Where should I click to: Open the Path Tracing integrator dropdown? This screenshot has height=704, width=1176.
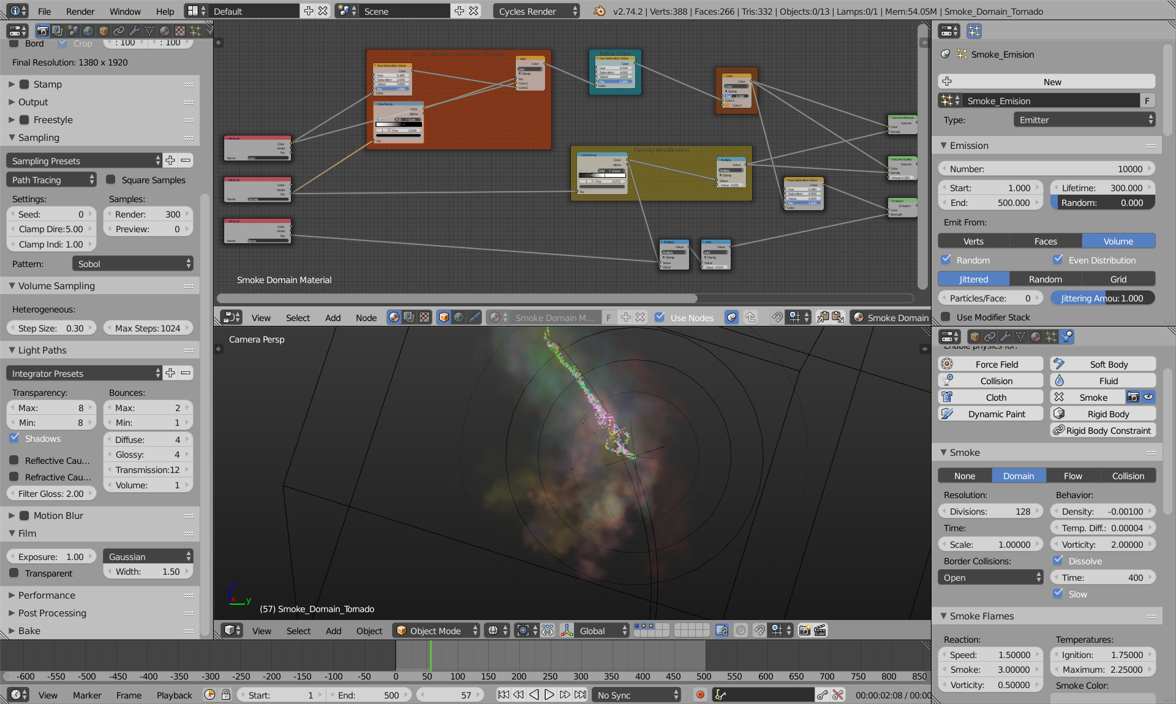click(51, 180)
